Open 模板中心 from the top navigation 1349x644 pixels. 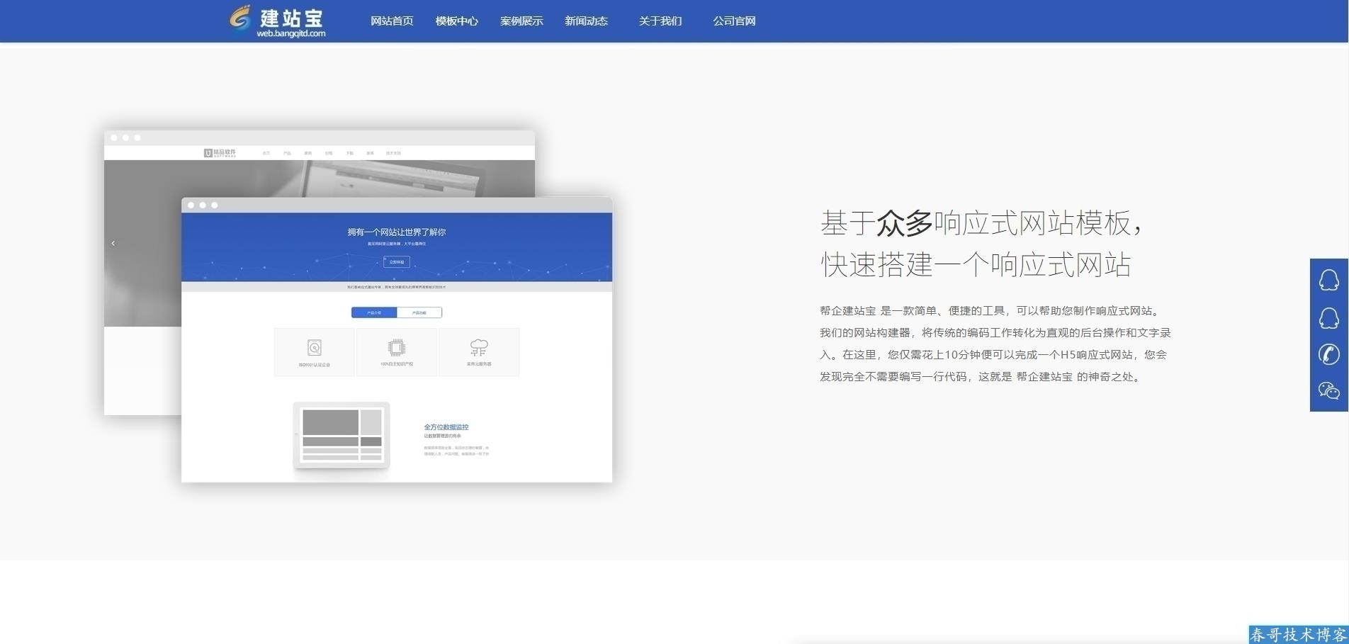coord(456,21)
